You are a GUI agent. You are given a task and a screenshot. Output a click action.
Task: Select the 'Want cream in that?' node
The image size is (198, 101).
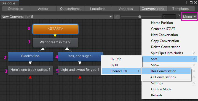55,43
